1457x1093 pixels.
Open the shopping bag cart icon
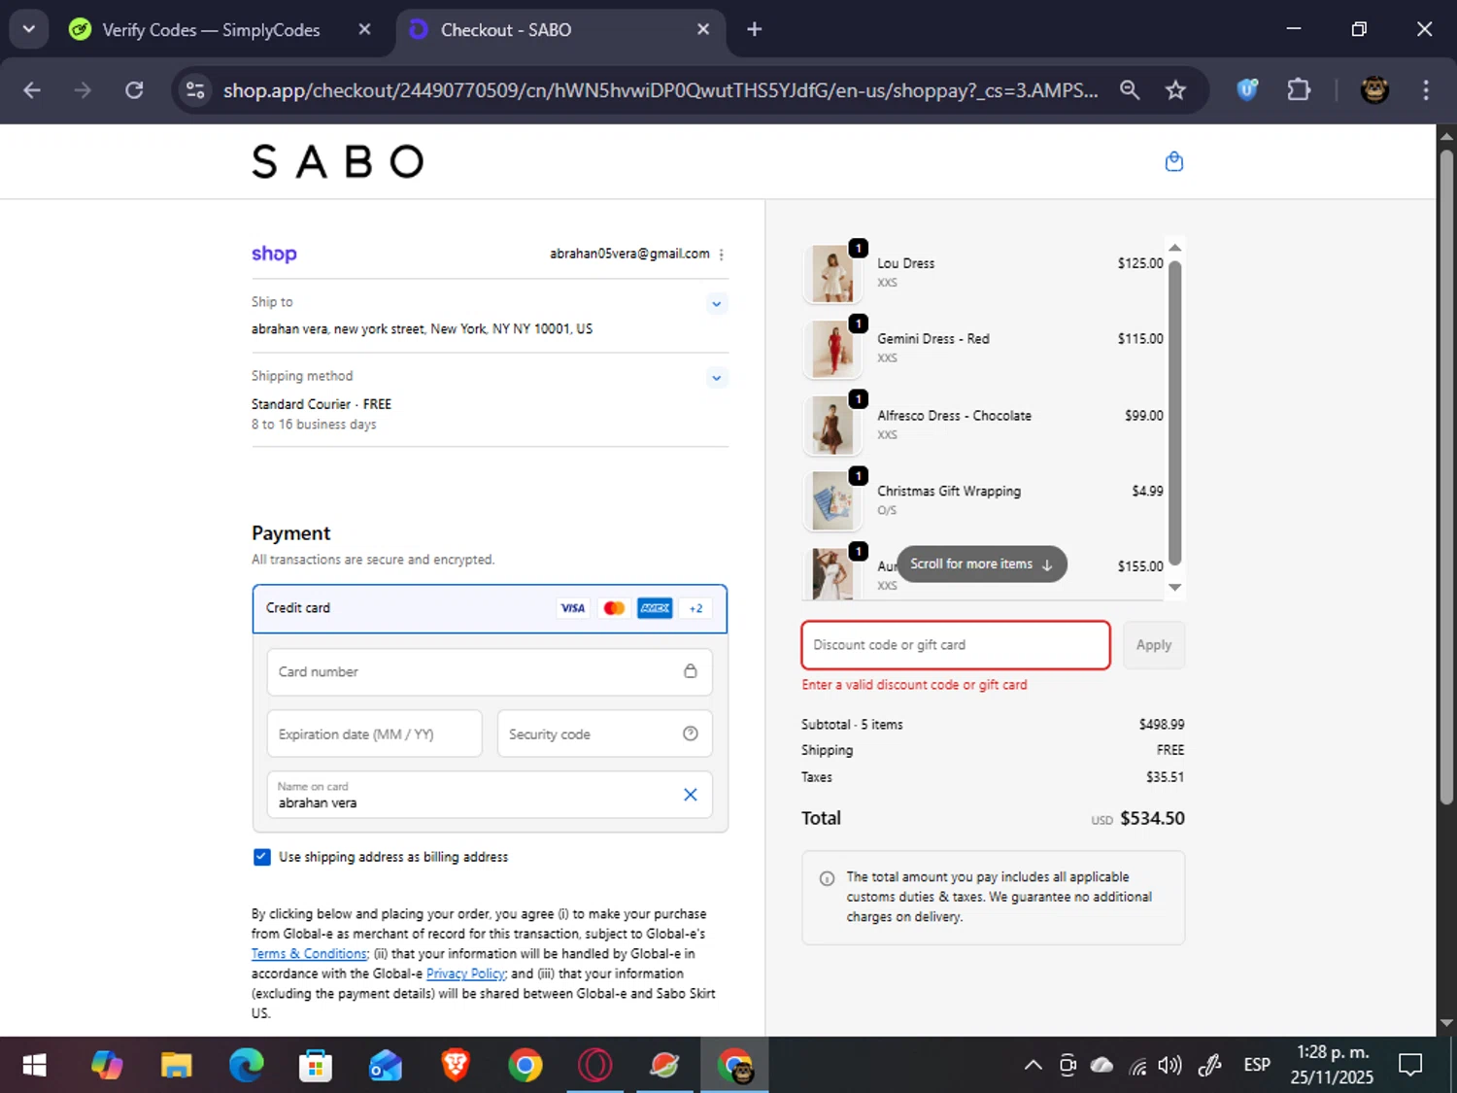coord(1173,161)
